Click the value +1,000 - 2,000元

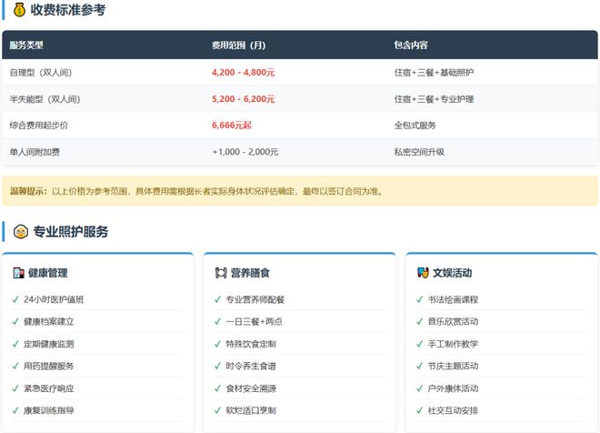tap(245, 152)
